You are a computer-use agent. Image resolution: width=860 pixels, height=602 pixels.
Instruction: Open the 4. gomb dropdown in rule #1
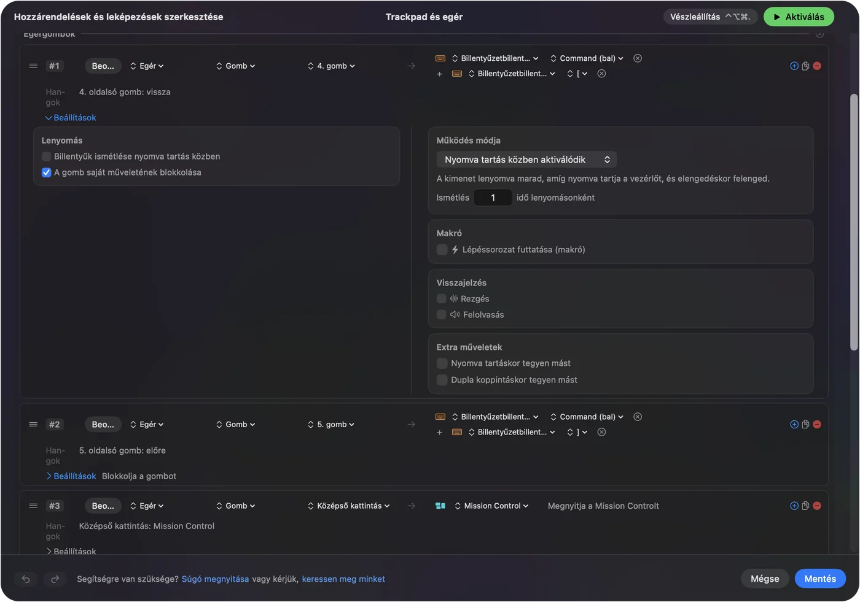pos(332,66)
